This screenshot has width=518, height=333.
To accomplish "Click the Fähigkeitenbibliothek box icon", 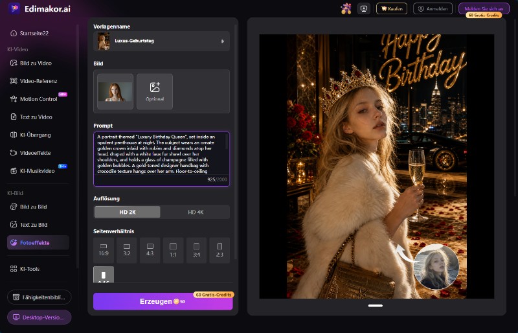I will (16, 297).
